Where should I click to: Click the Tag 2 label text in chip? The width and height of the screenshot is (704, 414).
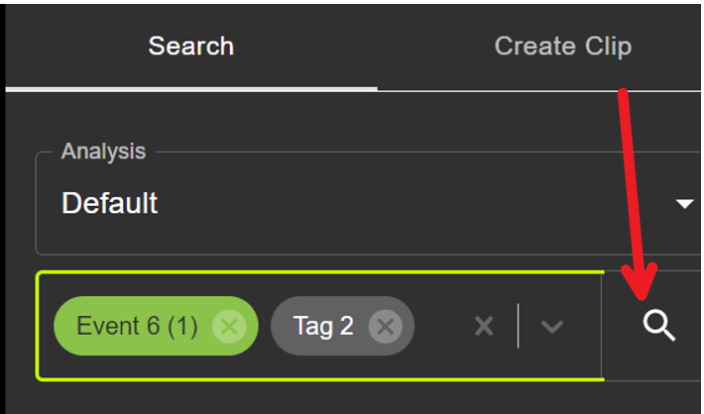pos(323,326)
